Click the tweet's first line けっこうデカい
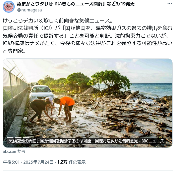174x171 pixels. point(58,20)
